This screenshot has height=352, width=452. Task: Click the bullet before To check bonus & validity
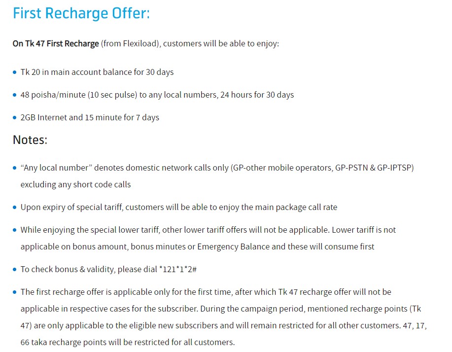coord(15,270)
